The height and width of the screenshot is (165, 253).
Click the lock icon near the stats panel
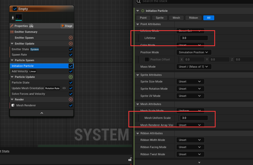(x=130, y=159)
